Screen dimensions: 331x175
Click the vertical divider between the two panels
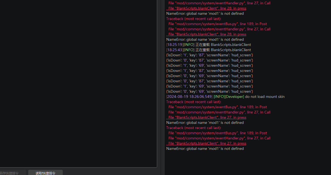click(161, 82)
